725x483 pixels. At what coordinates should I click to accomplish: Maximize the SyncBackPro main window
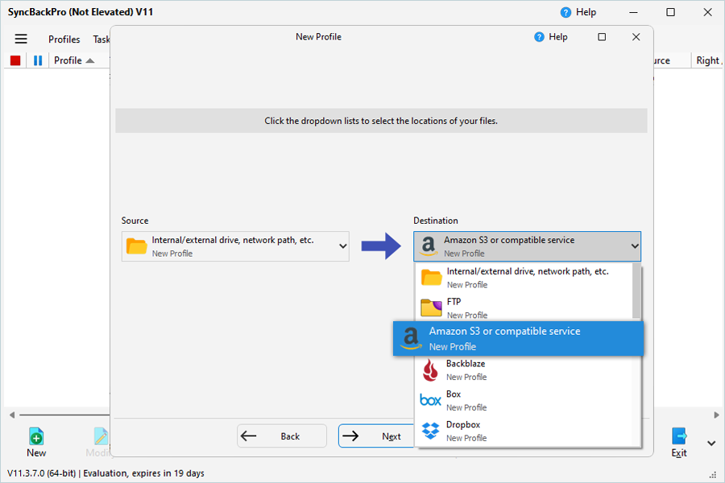point(670,13)
